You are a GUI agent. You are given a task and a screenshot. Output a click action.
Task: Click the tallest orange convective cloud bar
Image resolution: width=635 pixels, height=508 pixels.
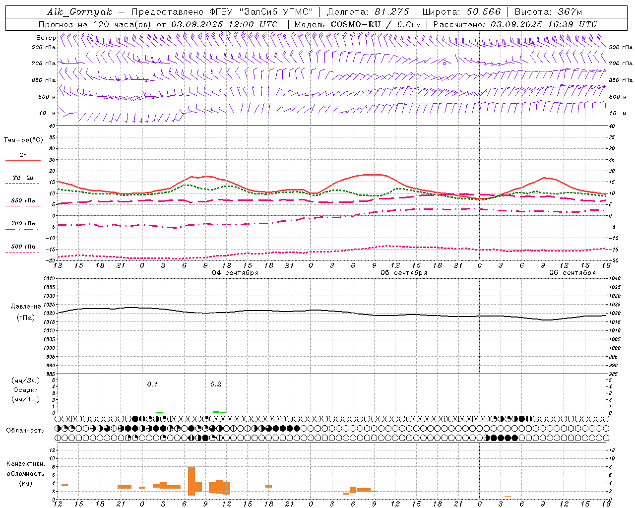pyautogui.click(x=191, y=481)
